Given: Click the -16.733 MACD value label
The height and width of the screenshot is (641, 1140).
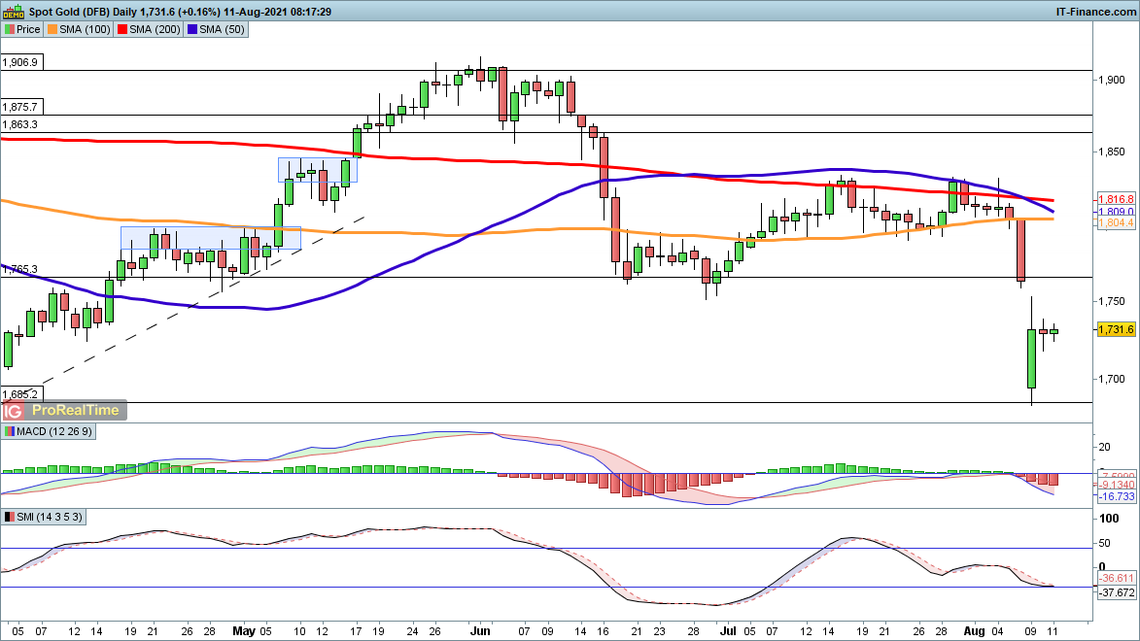Looking at the screenshot, I should click(1116, 496).
